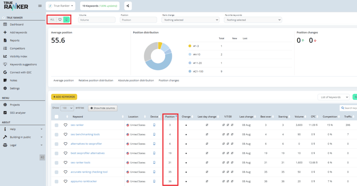Tick the select-all checkbox in table header
The width and height of the screenshot is (357, 186).
click(56, 117)
